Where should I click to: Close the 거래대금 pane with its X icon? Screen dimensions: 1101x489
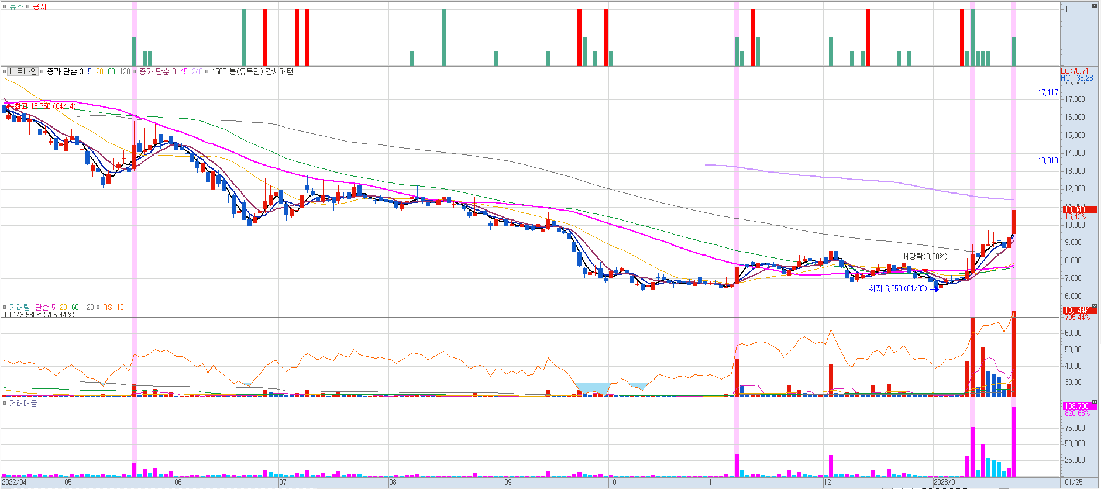pos(1095,403)
